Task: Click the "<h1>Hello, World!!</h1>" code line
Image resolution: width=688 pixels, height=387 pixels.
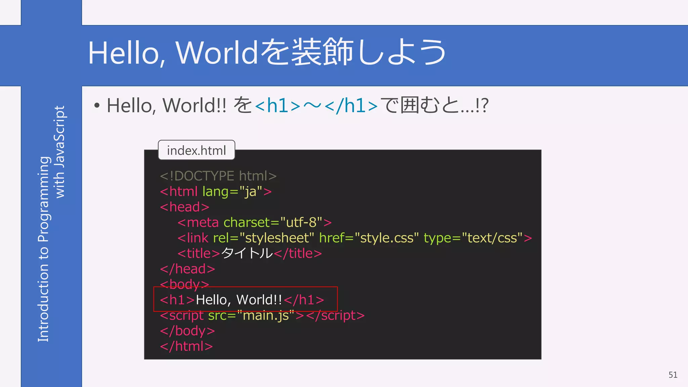Action: [242, 300]
